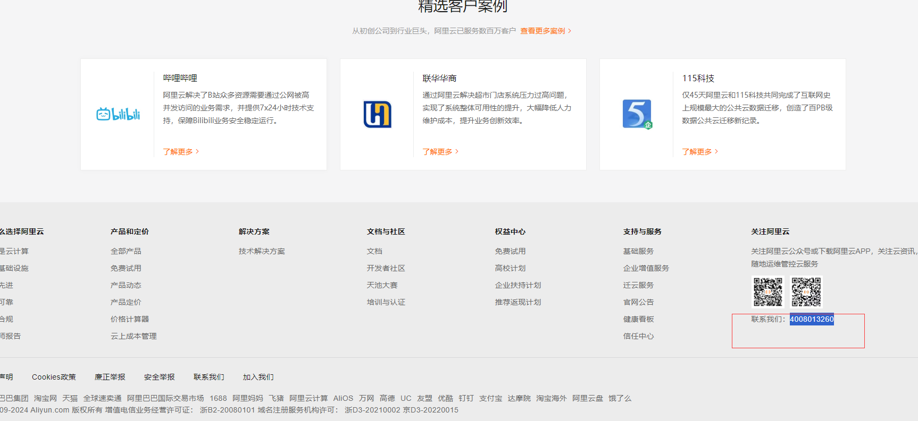
Task: Open Cookies政策 link
Action: pos(54,377)
